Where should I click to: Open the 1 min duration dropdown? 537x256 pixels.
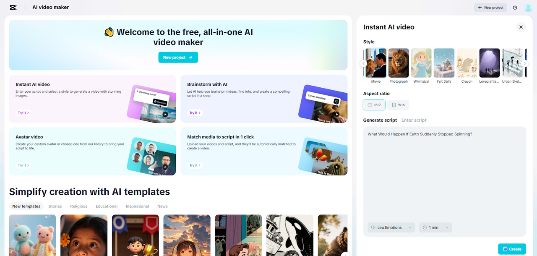tap(435, 227)
